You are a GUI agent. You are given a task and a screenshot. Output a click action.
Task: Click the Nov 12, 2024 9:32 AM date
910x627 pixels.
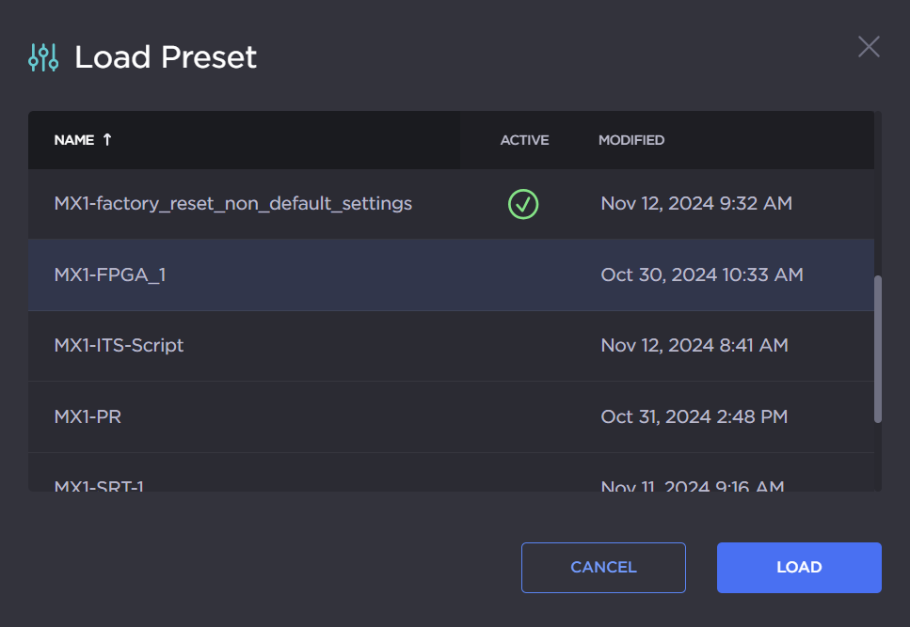[x=696, y=203]
